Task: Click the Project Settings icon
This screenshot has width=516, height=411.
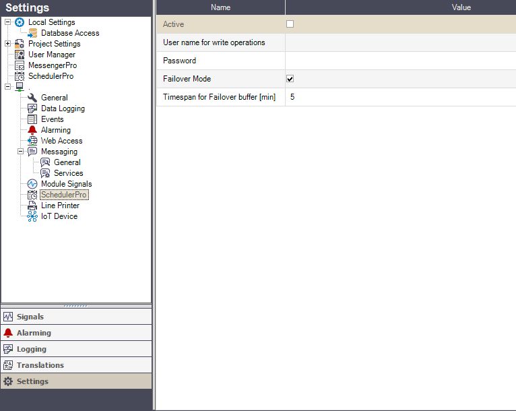Action: pos(20,44)
